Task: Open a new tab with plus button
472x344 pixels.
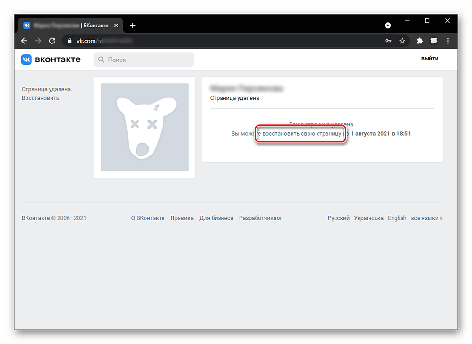Action: [x=132, y=26]
